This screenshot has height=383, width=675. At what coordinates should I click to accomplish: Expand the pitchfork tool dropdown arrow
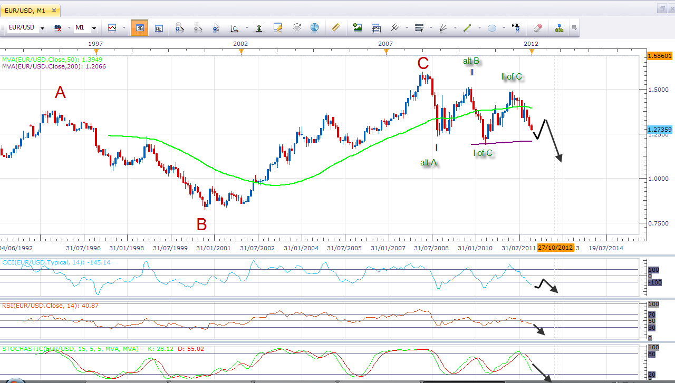point(407,28)
